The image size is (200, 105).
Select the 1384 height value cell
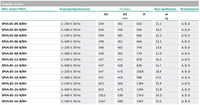tap(141, 83)
